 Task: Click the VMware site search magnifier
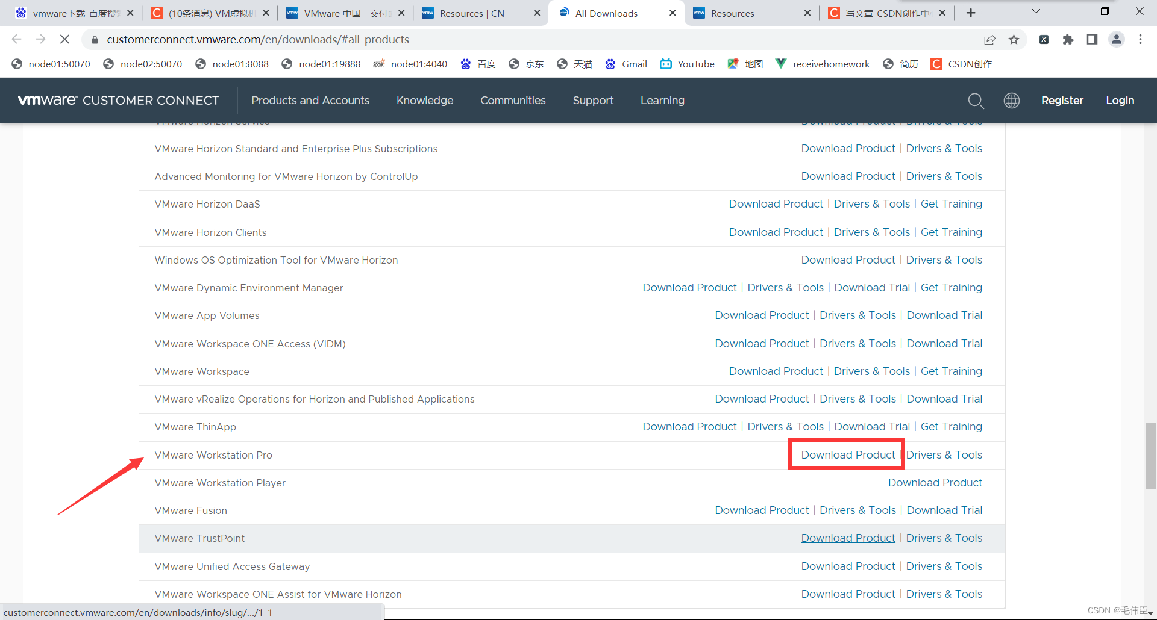[976, 101]
